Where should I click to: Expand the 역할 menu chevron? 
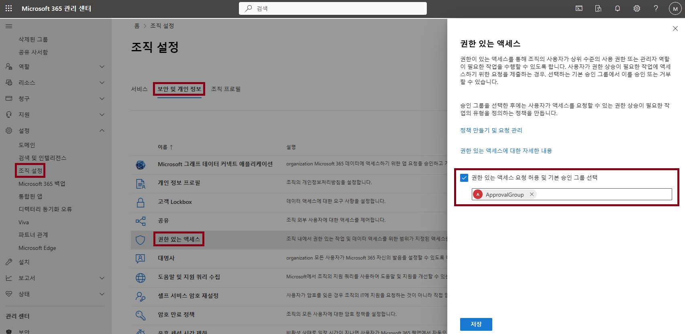[x=102, y=66]
